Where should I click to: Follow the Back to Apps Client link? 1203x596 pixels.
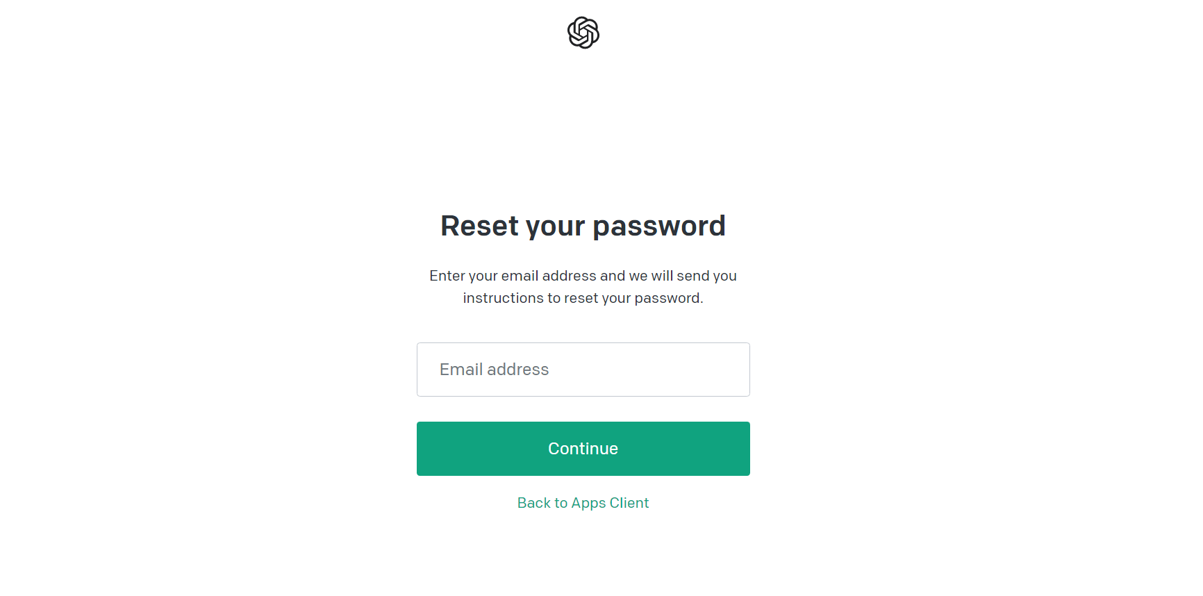[x=583, y=503]
